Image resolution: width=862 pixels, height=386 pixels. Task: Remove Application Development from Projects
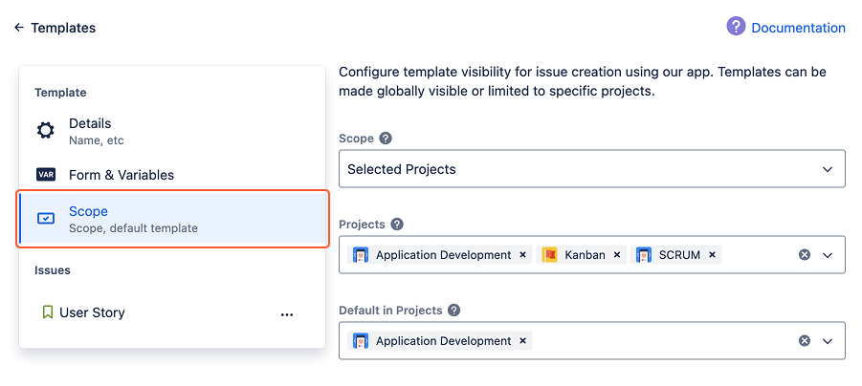522,255
